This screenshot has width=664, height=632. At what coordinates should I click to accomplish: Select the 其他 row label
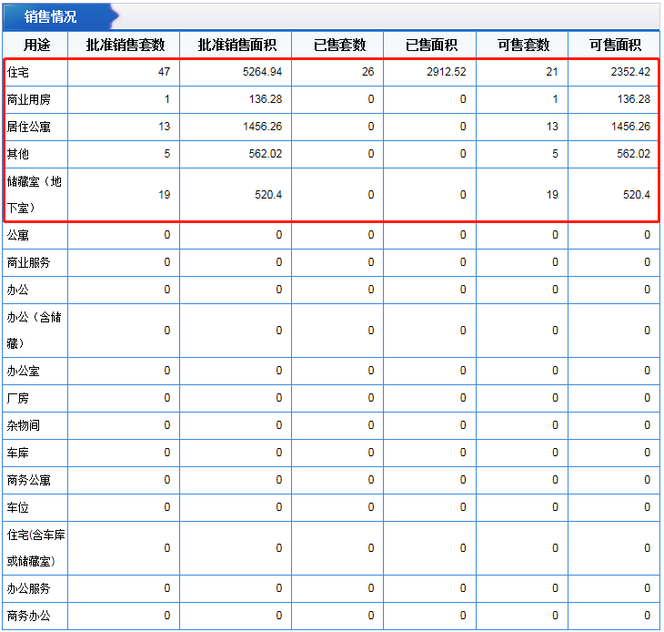[x=18, y=154]
